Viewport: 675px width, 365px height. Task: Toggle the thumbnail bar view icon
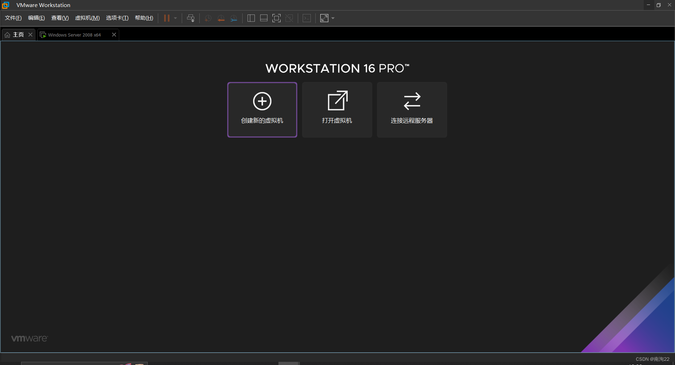264,18
